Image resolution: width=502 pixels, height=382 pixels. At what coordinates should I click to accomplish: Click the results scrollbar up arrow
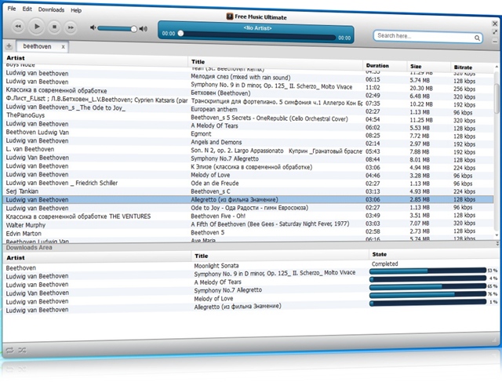[x=497, y=67]
